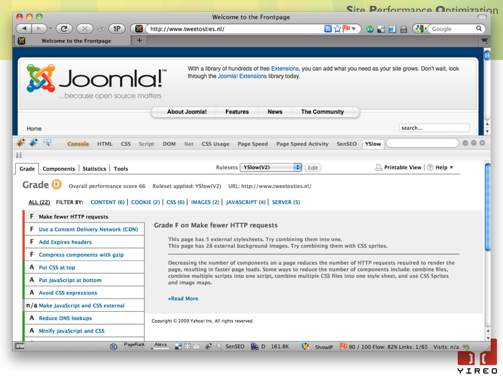Open a new tab with the plus button

pyautogui.click(x=140, y=41)
